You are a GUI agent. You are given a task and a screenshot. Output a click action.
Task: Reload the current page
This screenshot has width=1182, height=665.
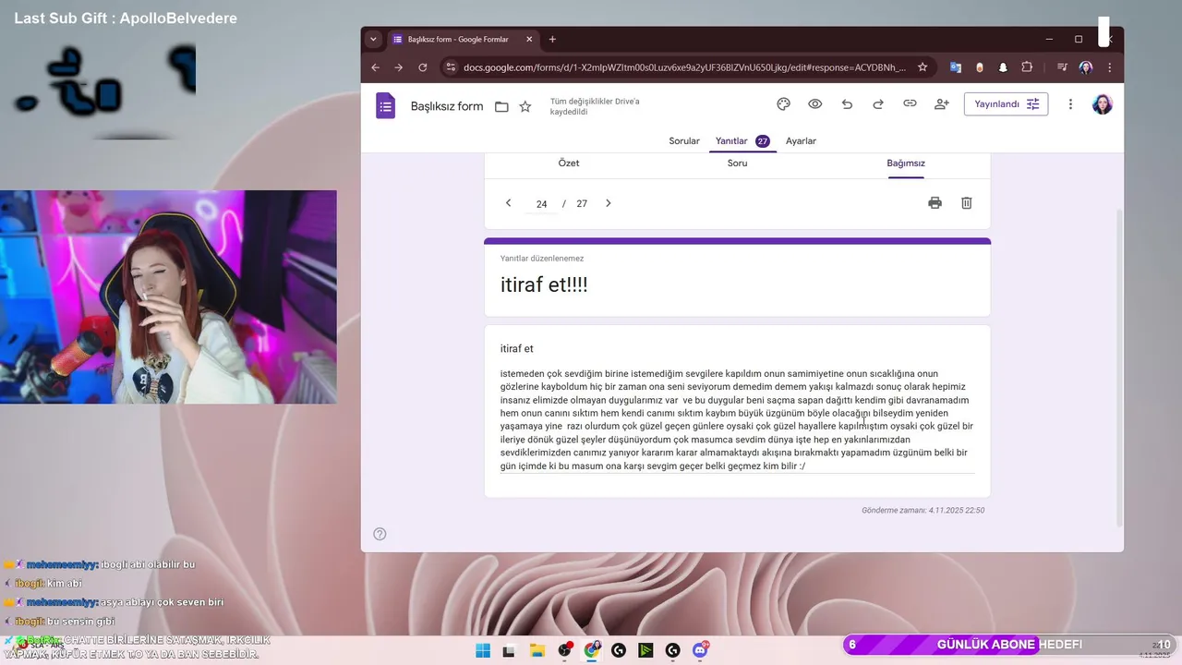click(423, 67)
